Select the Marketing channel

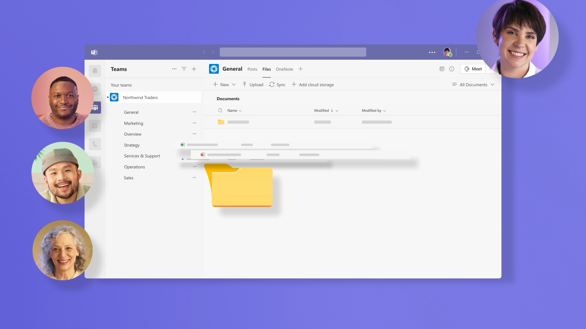(x=133, y=123)
